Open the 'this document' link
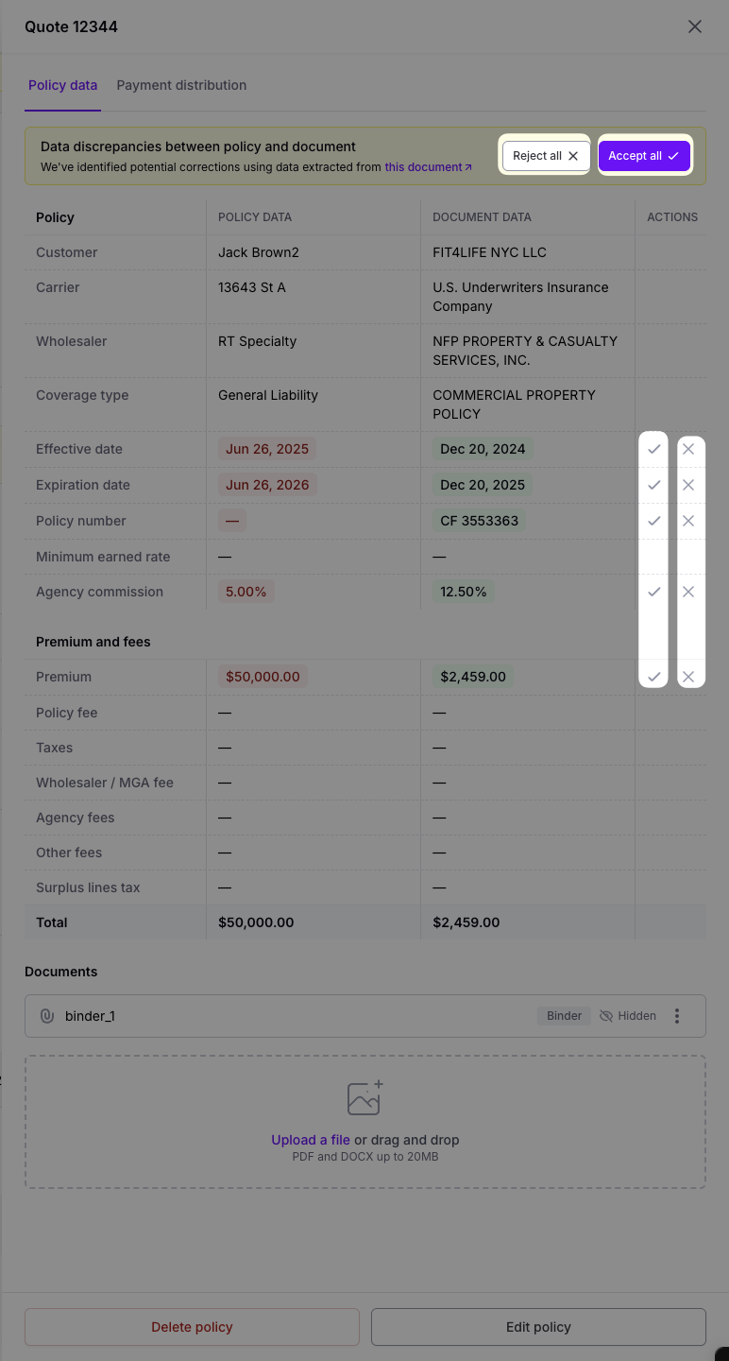Screen dimensions: 729x1361 428,167
